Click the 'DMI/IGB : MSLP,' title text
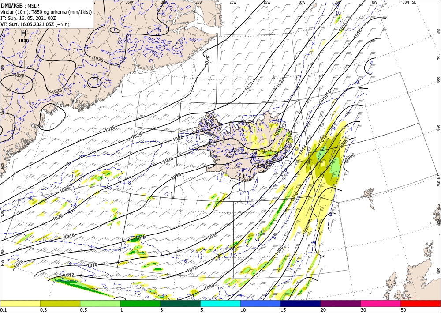Viewport: 441px width, 313px height. pos(20,5)
